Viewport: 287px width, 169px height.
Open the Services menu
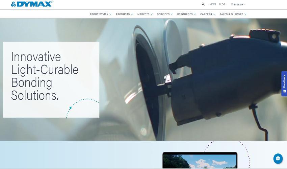click(163, 14)
